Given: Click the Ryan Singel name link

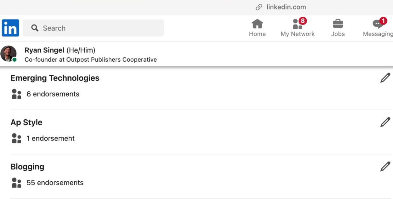Looking at the screenshot, I should click(44, 50).
